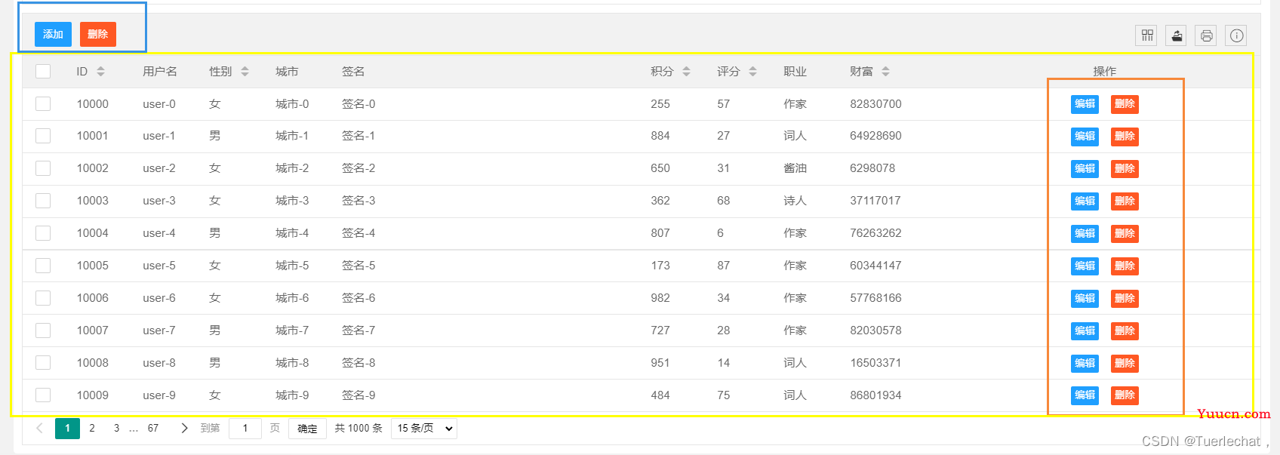The height and width of the screenshot is (455, 1280).
Task: Go to next page arrow
Action: pos(184,428)
